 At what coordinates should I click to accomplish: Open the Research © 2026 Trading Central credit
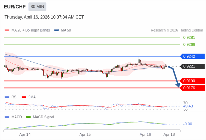(x=177, y=30)
